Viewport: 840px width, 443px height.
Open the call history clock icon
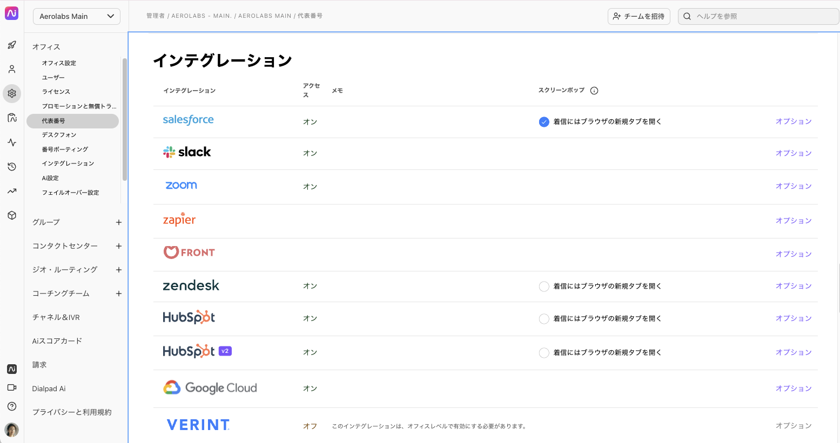[12, 167]
